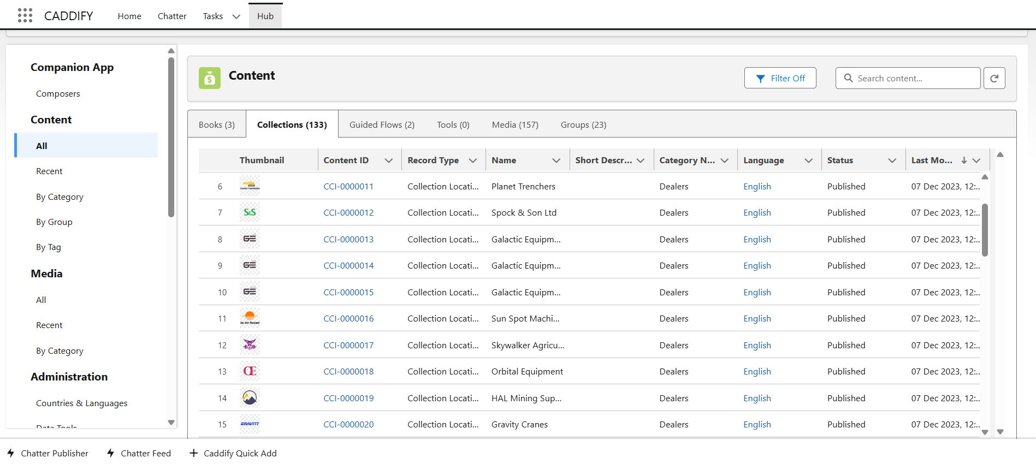This screenshot has width=1036, height=464.
Task: Open the Spock & Son Ltd thumbnail
Action: (250, 212)
